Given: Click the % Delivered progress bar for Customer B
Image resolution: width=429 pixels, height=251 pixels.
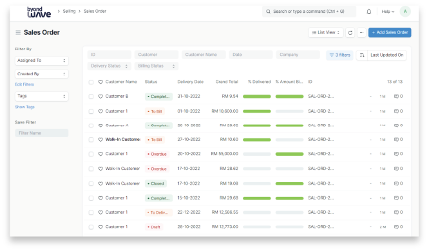Looking at the screenshot, I should [256, 97].
